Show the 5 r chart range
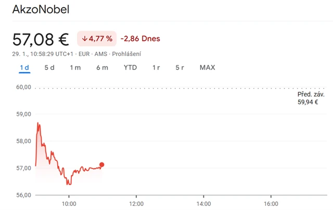 180,67
